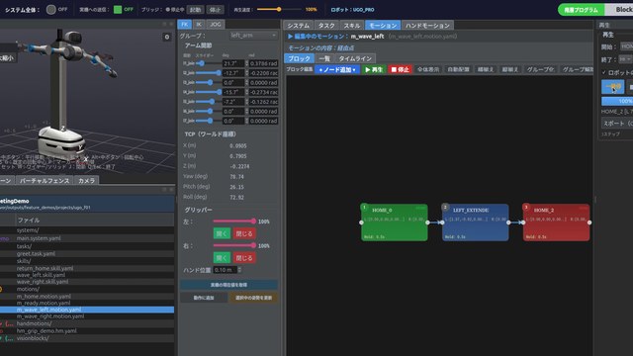The width and height of the screenshot is (633, 356).
Task: Switch to the ブロック view tab
Action: [x=299, y=58]
